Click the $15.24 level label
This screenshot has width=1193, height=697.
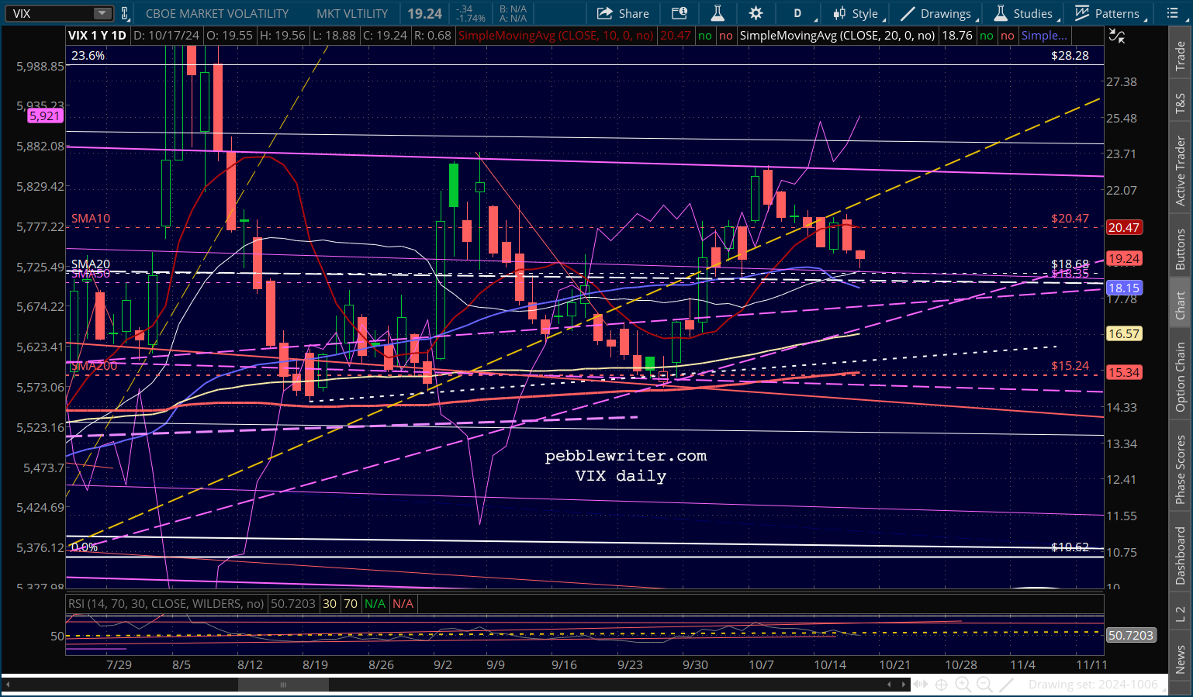coord(1070,366)
